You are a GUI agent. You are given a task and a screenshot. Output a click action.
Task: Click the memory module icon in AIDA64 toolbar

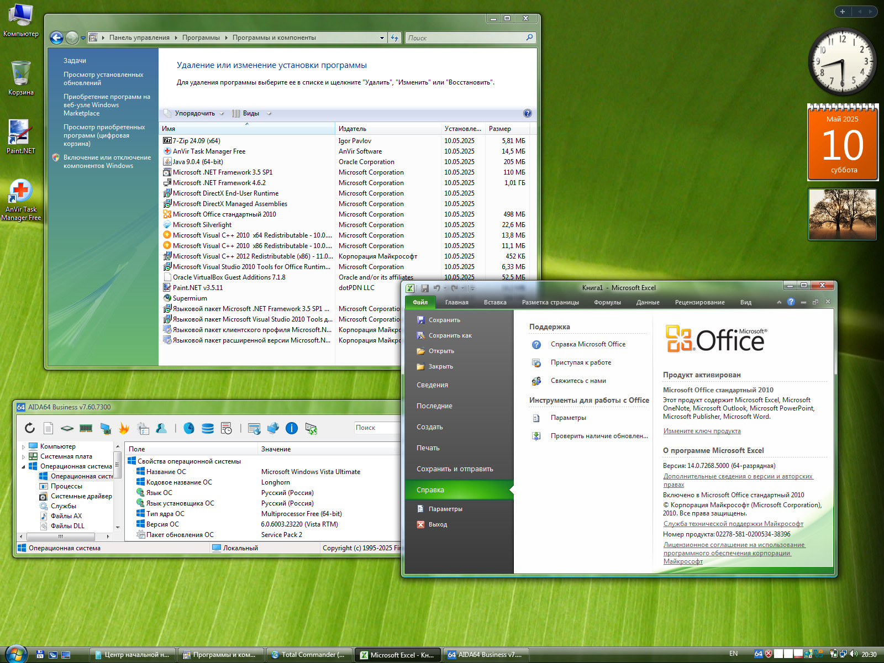86,428
